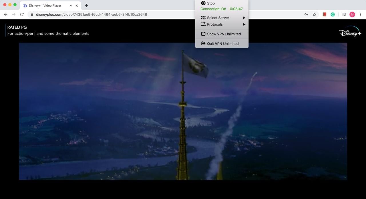Image resolution: width=366 pixels, height=199 pixels.
Task: Click the action/peril rating description
Action: [48, 33]
